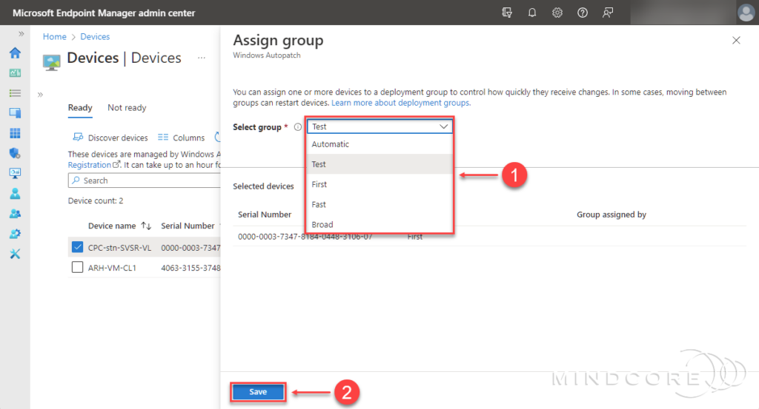Open Endpoint security shield icon
The image size is (759, 409).
(15, 154)
